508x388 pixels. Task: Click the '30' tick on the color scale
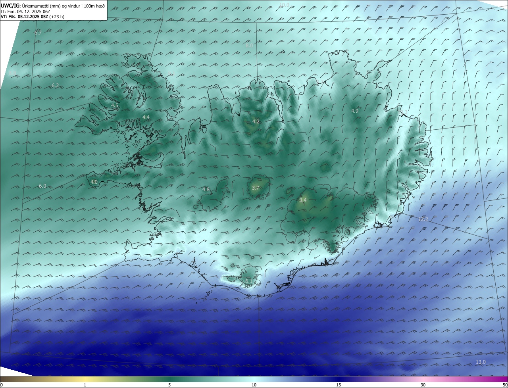423,385
